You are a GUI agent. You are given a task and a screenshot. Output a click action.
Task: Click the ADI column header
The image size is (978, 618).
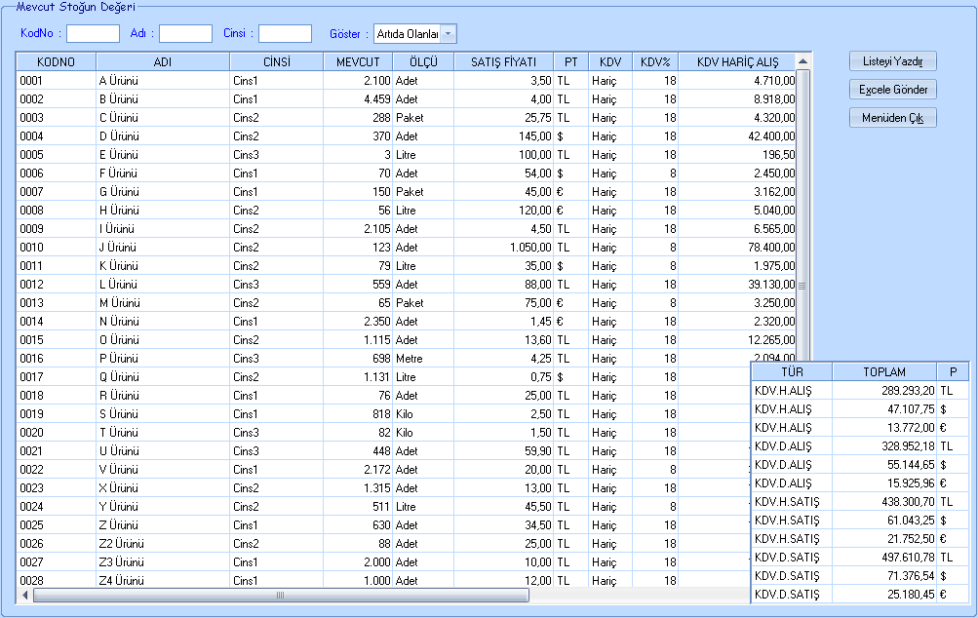click(x=163, y=61)
